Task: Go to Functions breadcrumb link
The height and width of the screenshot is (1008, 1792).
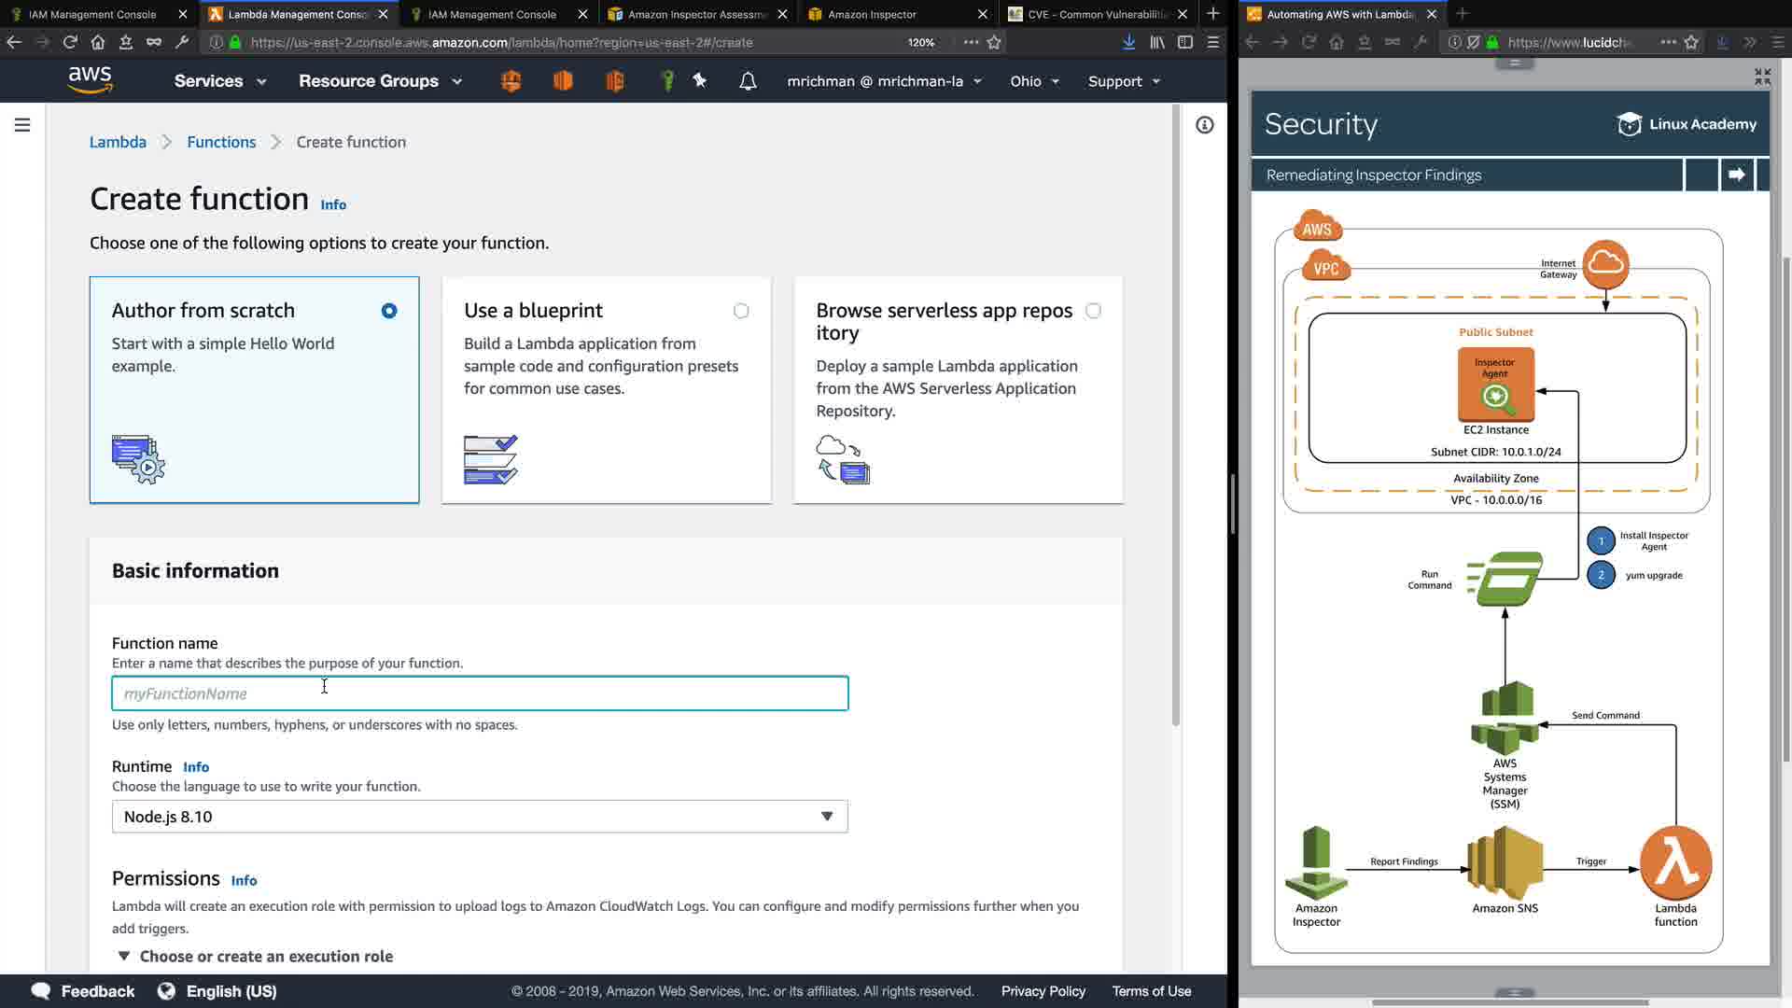Action: [221, 142]
